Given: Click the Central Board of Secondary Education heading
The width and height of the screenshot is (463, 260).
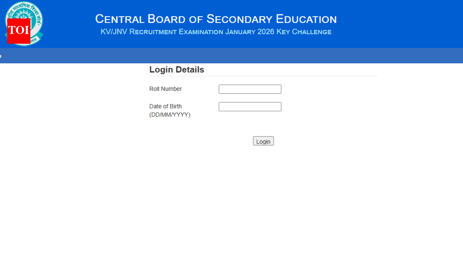Looking at the screenshot, I should (216, 19).
